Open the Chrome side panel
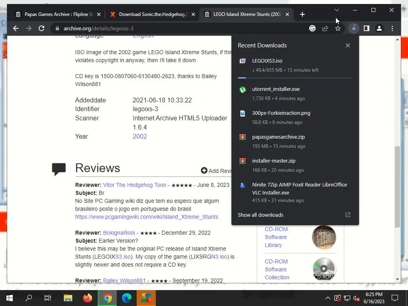This screenshot has height=306, width=408. [x=367, y=28]
